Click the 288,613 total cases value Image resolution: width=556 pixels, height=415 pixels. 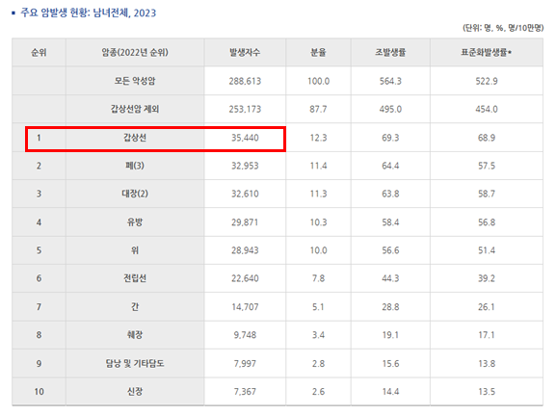click(x=245, y=81)
